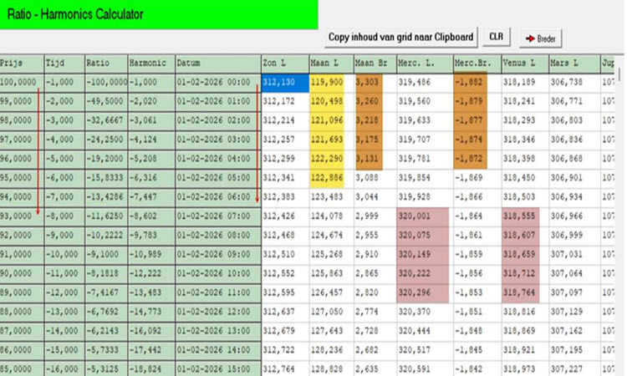
Task: Select the Zon L column header
Action: [x=285, y=64]
